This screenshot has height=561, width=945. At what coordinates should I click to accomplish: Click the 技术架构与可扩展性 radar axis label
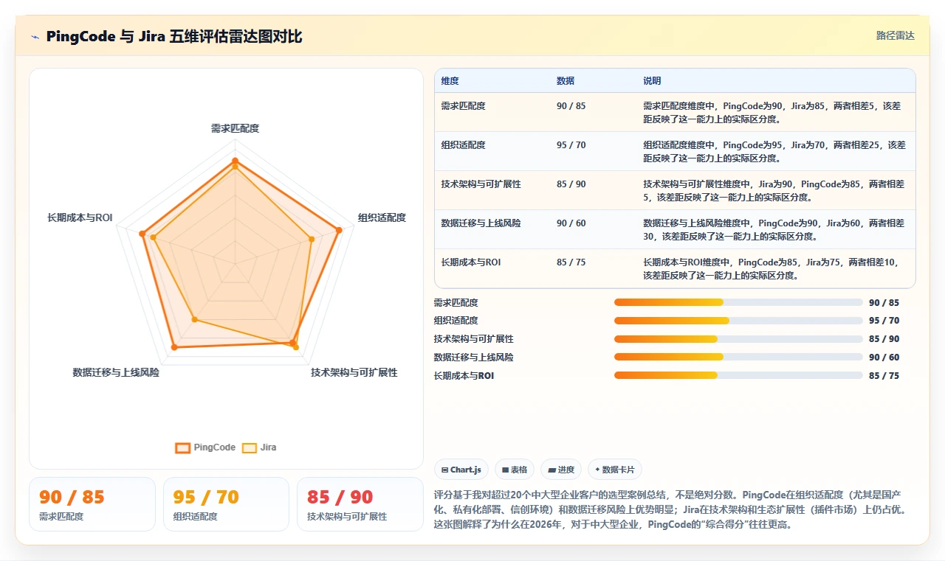pyautogui.click(x=354, y=373)
